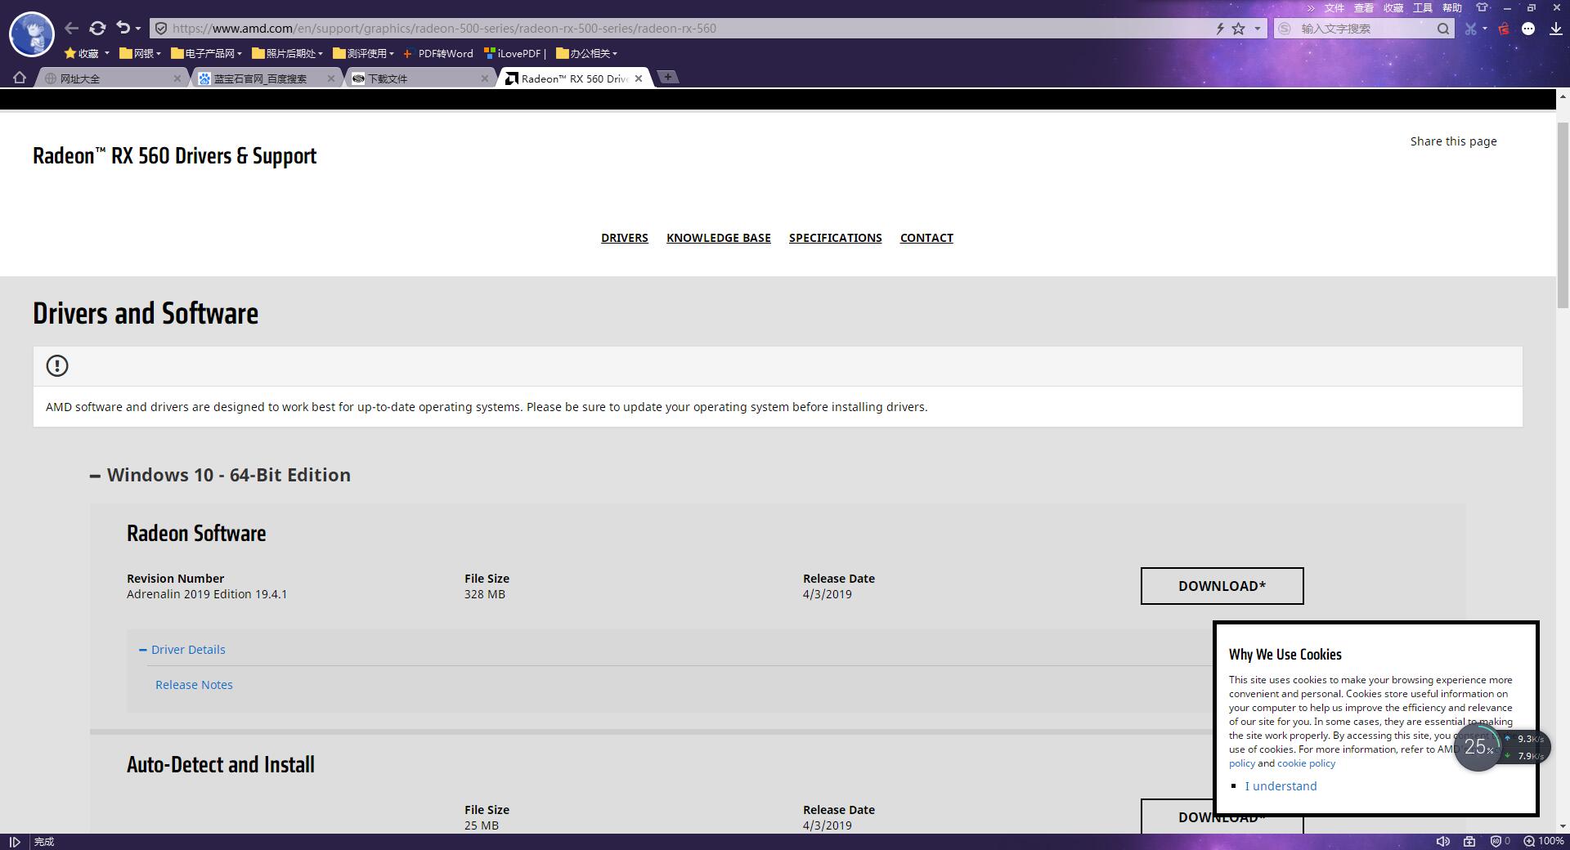
Task: Switch to the 蓝宝石官网_百度搜索 tab
Action: (260, 78)
